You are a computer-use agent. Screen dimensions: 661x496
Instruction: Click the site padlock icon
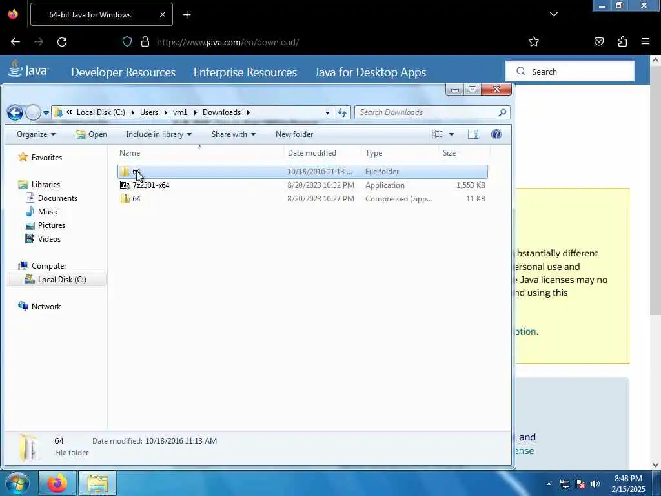coord(145,42)
